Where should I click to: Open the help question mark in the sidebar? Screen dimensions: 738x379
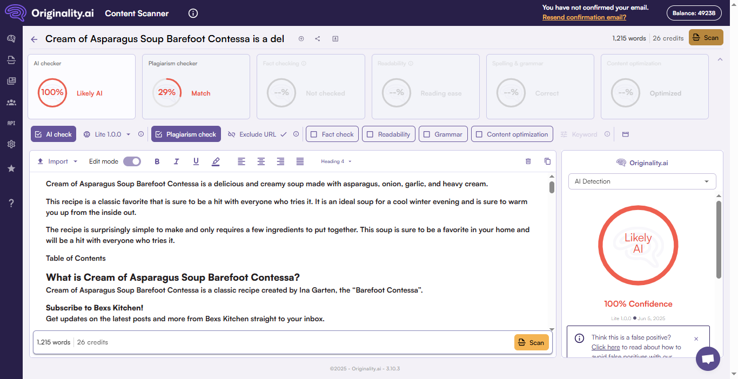point(11,203)
